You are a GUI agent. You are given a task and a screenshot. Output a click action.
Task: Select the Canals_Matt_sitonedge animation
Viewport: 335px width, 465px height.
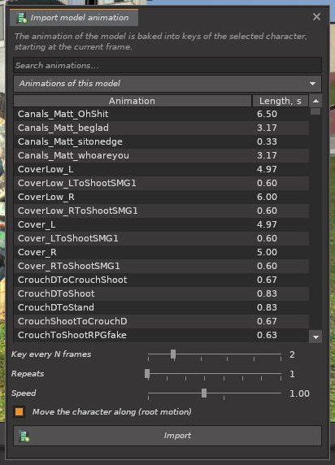[x=161, y=141]
